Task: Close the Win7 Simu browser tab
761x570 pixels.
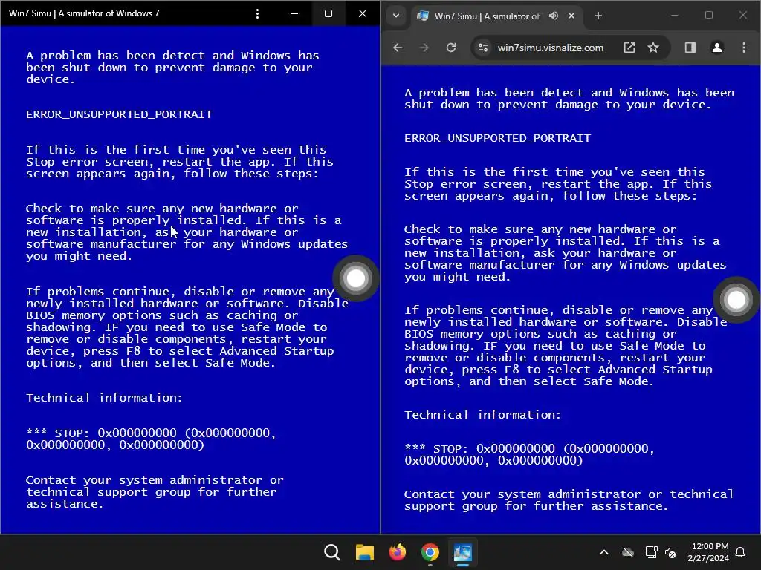Action: pos(571,16)
